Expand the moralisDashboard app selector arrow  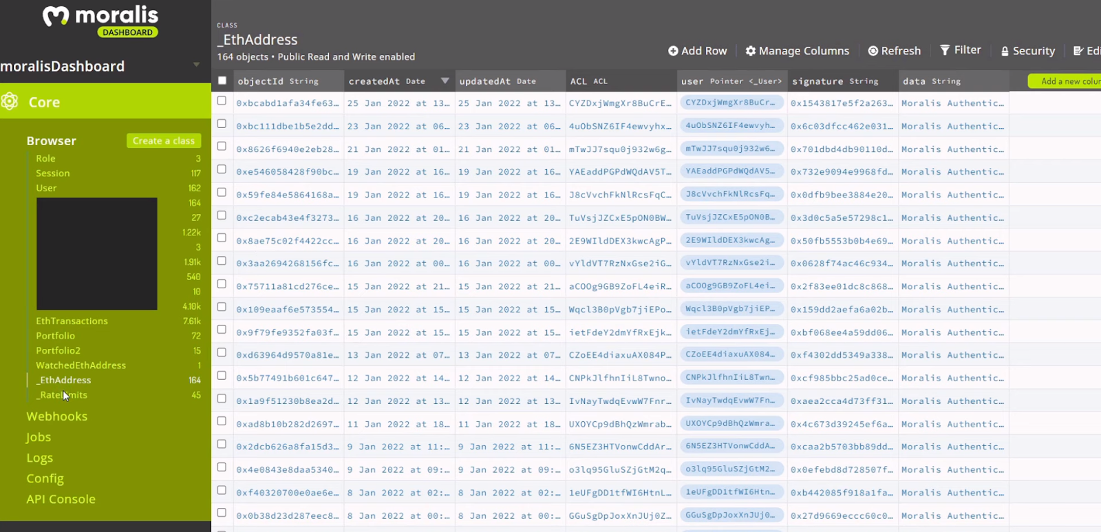coord(196,65)
